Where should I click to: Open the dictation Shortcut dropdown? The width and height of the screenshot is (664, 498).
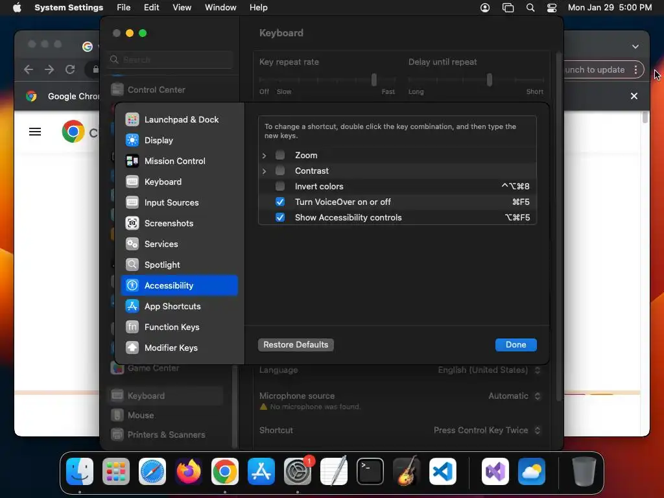(487, 431)
